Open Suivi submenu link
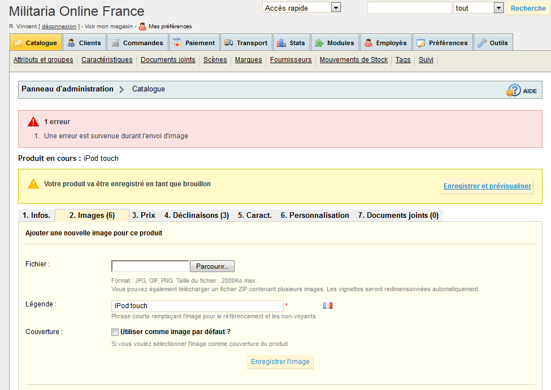The image size is (551, 390). tap(426, 60)
